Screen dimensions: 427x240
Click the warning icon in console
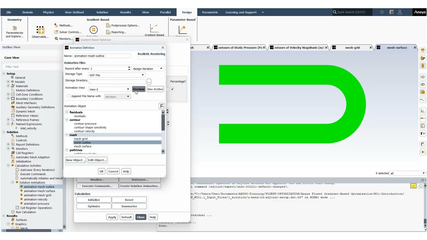[413, 186]
